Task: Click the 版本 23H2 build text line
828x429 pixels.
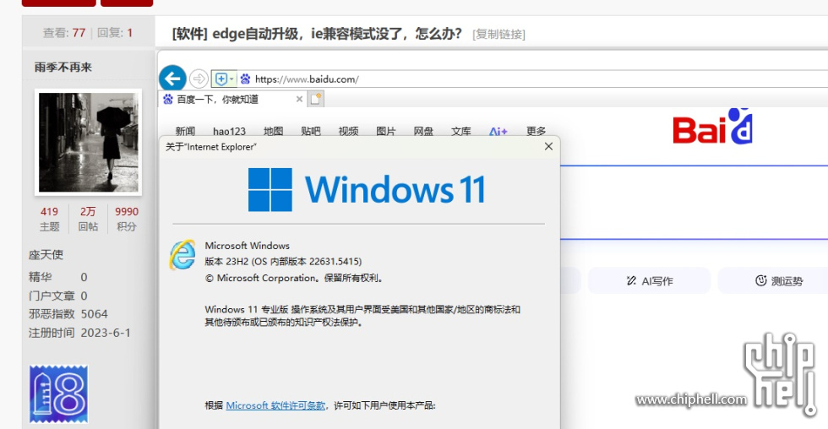Action: pos(283,262)
